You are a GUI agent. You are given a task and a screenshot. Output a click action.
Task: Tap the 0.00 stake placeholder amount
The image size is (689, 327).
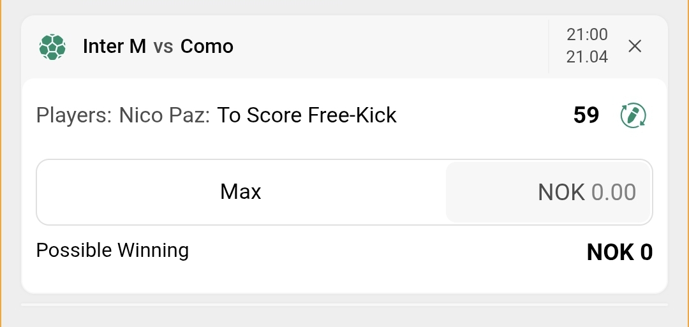[614, 192]
